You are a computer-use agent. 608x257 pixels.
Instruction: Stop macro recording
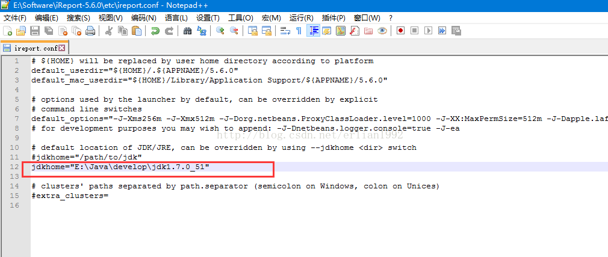pyautogui.click(x=415, y=31)
